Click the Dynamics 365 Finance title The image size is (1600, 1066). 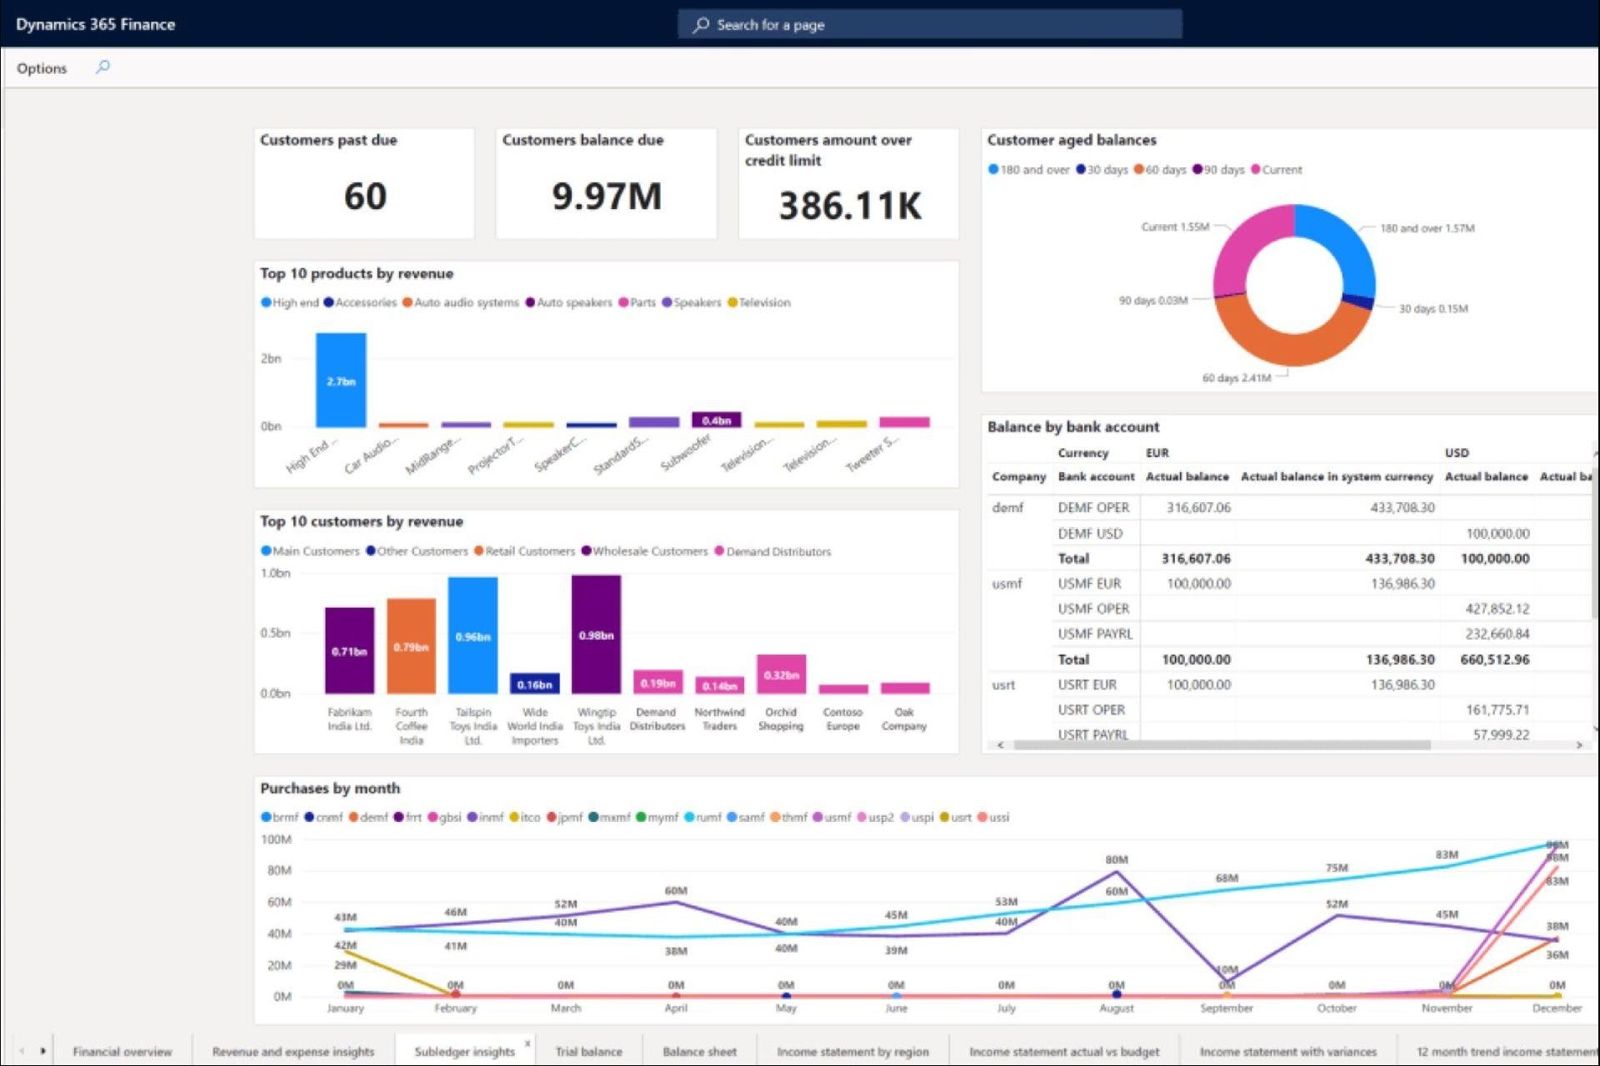96,24
